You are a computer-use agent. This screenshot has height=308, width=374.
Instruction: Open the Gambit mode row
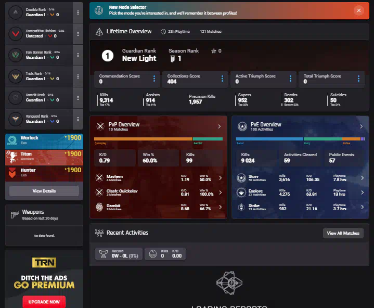pyautogui.click(x=158, y=207)
